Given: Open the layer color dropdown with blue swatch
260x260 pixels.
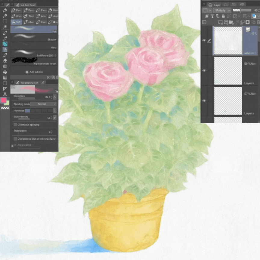Looking at the screenshot, I should (256, 16).
